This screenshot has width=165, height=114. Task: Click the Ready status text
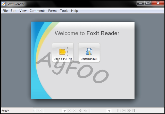point(5,111)
